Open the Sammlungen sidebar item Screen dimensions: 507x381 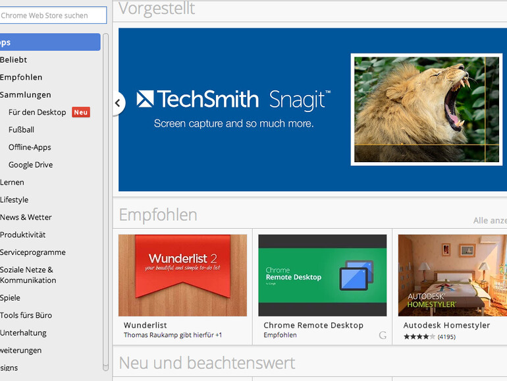click(26, 95)
